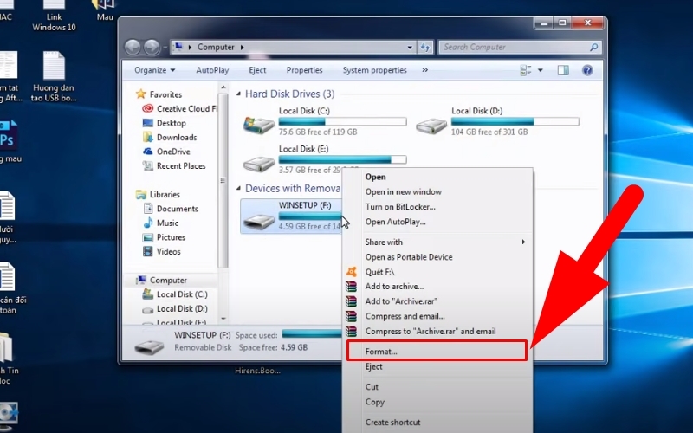Click the Downloads folder icon

point(147,137)
